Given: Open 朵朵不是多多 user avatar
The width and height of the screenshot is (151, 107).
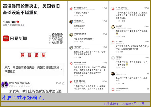Looking at the screenshot, I should (71, 22).
